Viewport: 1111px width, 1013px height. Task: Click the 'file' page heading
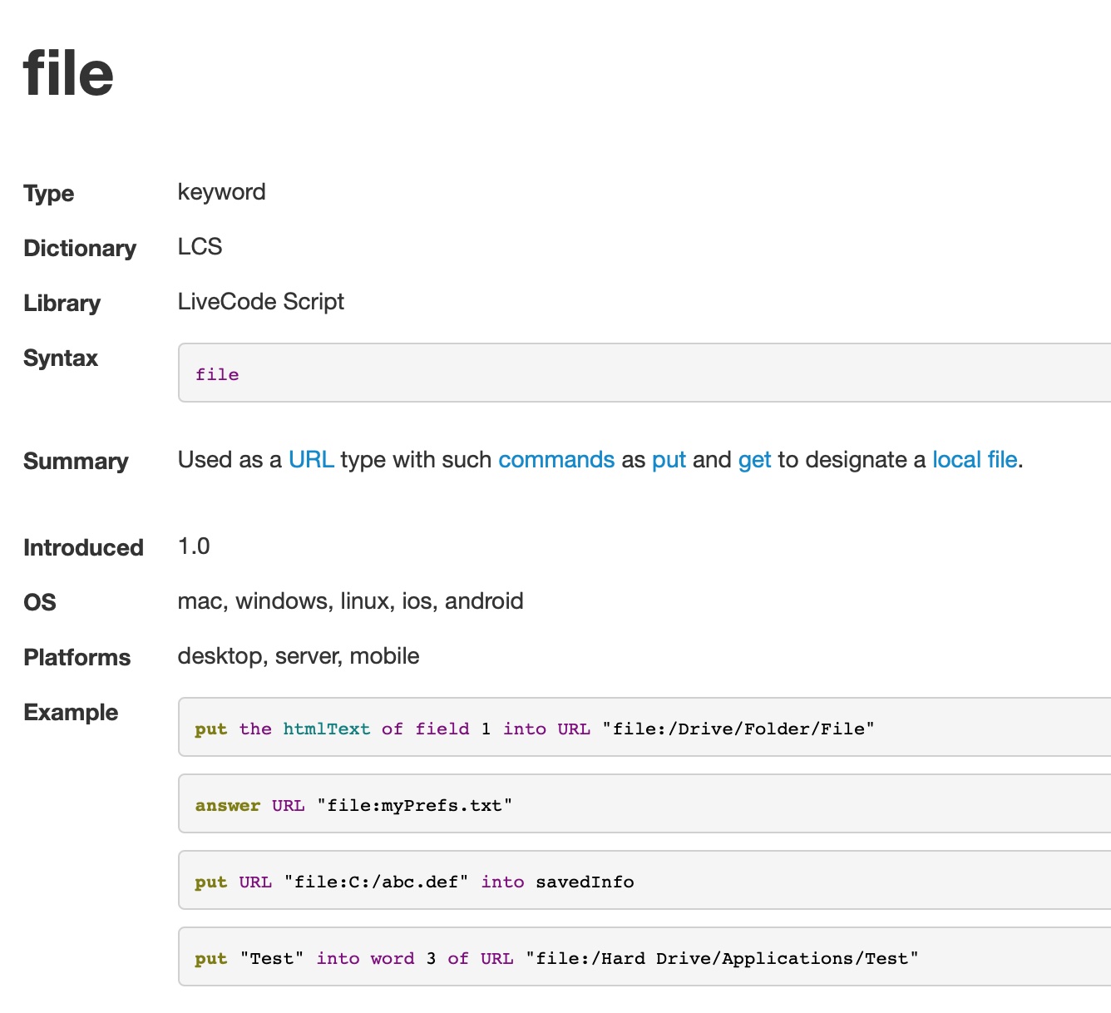click(68, 73)
